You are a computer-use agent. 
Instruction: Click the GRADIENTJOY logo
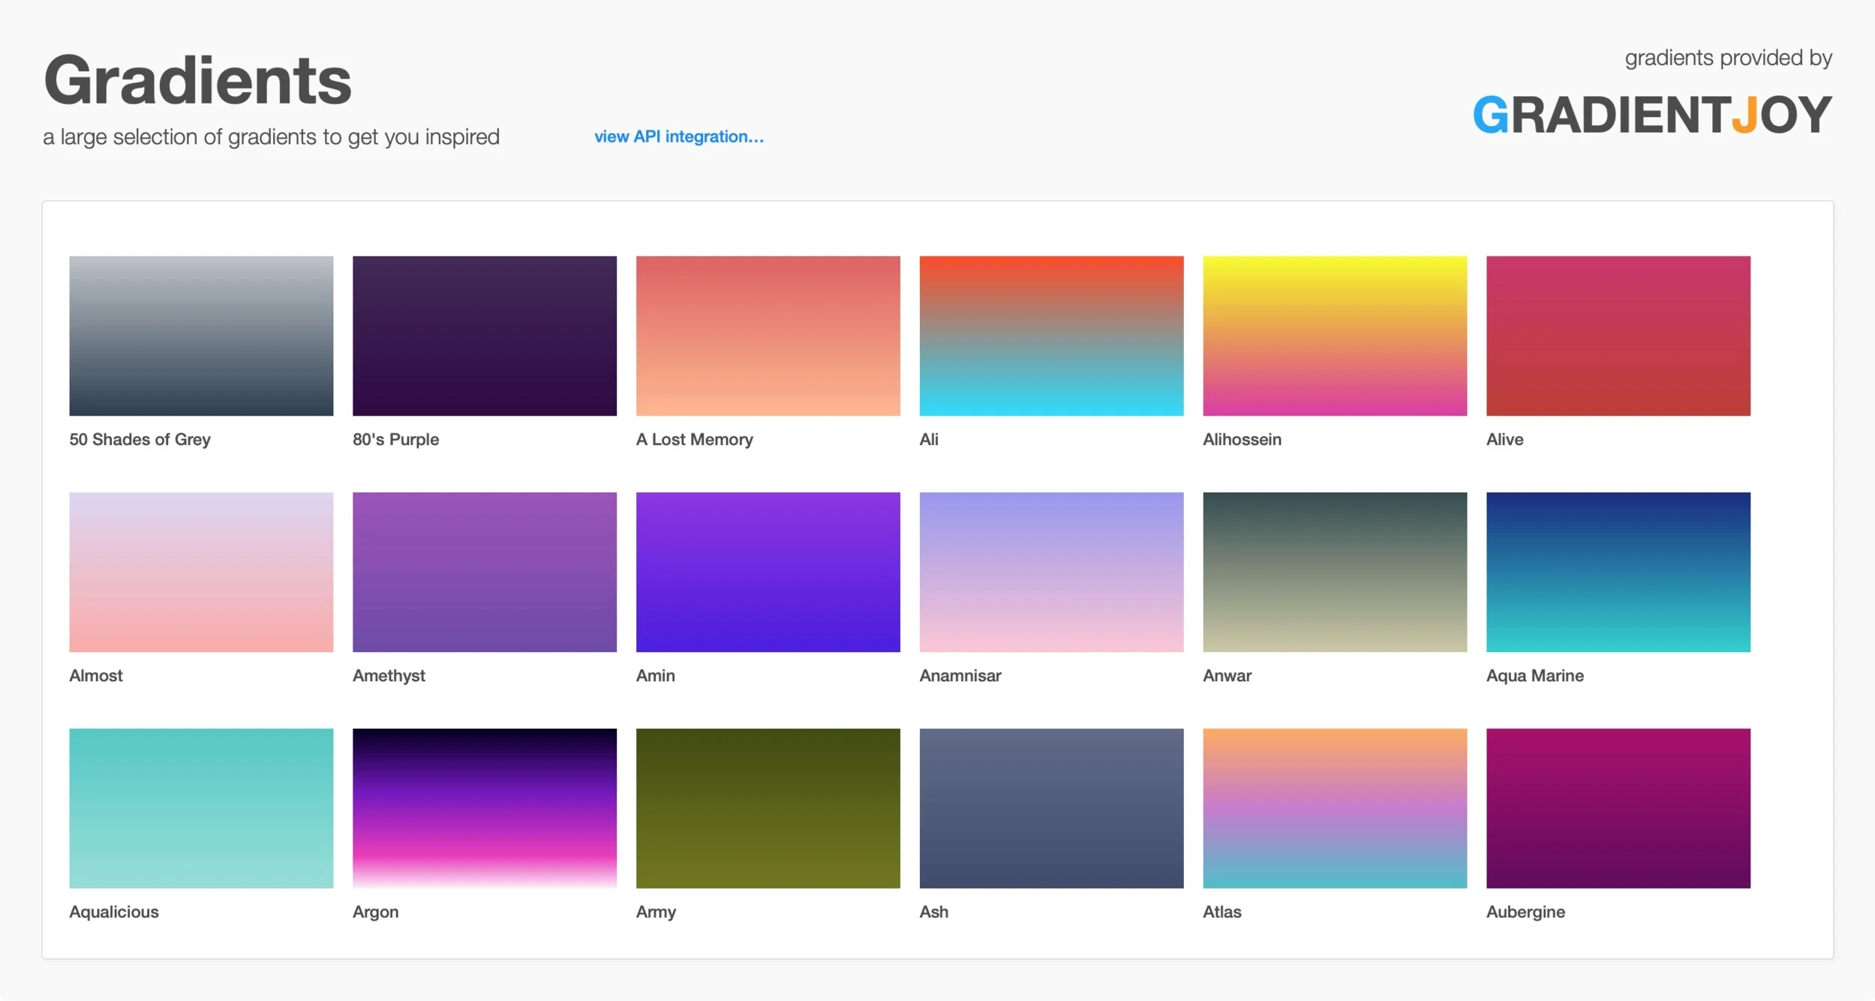[1652, 115]
